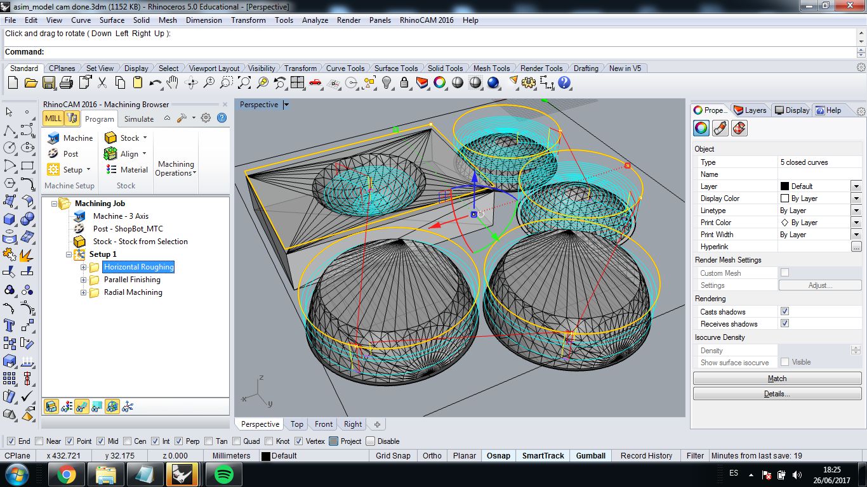Open the RhinoCAM 2016 menu
Image resolution: width=867 pixels, height=487 pixels.
tap(427, 20)
